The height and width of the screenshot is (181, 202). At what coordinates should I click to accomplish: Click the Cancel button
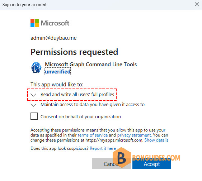coord(112,163)
